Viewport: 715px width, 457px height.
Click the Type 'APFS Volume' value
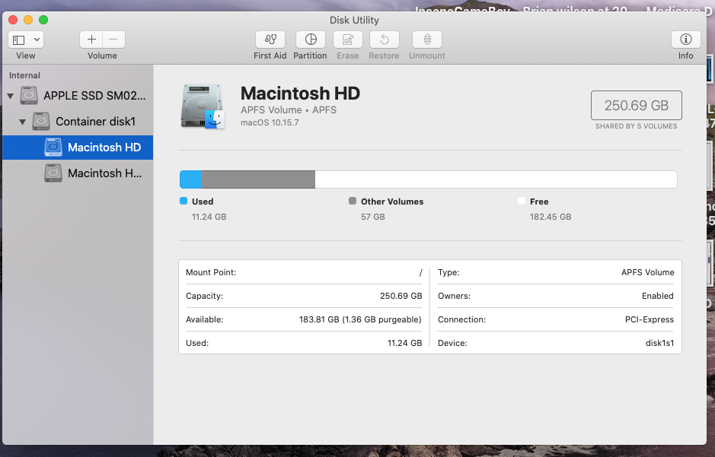pyautogui.click(x=647, y=272)
